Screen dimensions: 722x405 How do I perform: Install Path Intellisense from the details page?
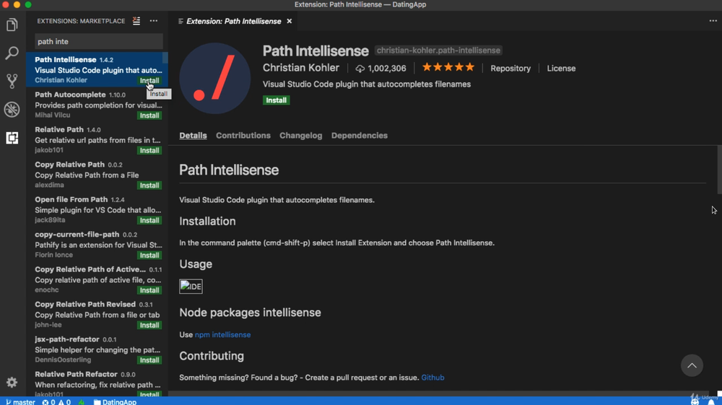pos(276,100)
